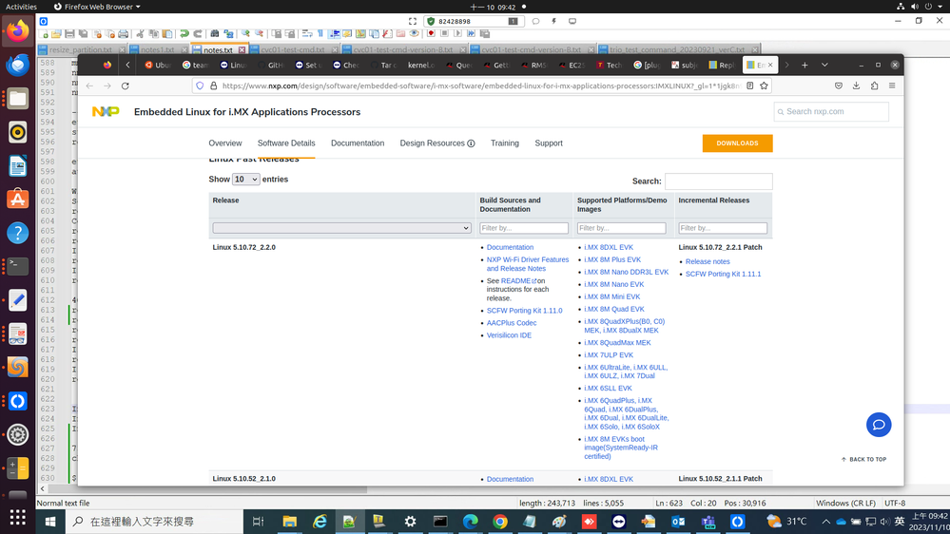Bookmark this page with the star icon
Screen dimensions: 950x534
coord(764,86)
